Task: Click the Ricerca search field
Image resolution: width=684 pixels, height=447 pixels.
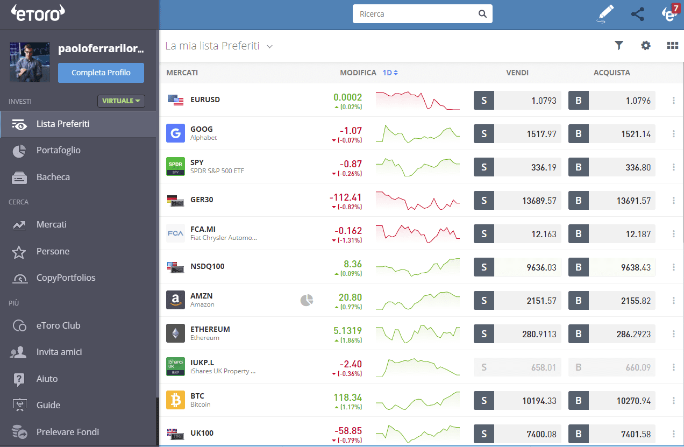Action: click(x=423, y=14)
